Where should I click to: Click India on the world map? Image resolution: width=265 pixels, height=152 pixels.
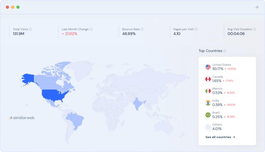point(137,103)
